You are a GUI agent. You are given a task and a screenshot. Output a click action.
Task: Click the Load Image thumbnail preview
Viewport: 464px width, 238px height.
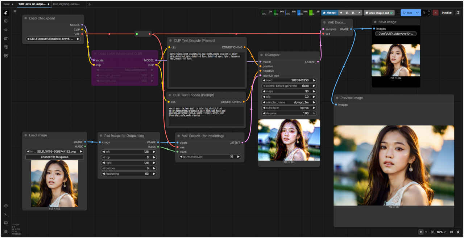[54, 183]
